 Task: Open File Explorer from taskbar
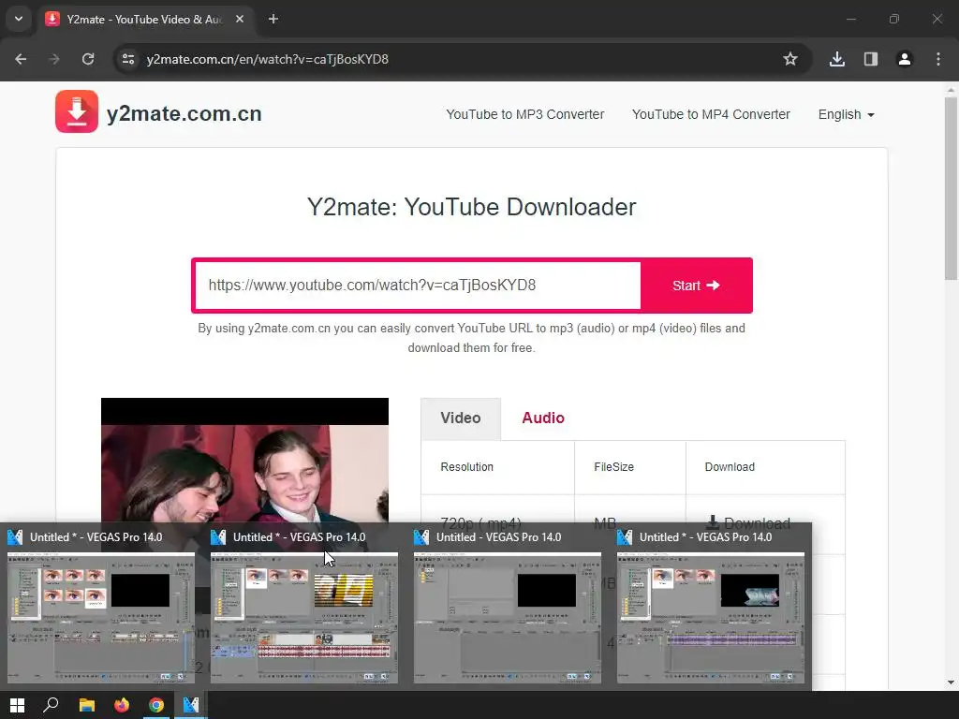pos(87,705)
